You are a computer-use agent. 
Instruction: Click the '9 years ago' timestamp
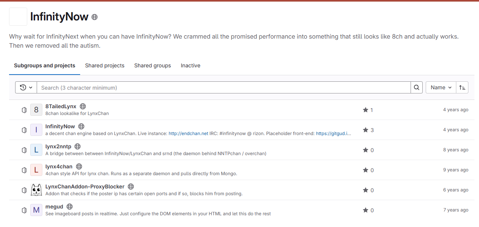pyautogui.click(x=456, y=170)
